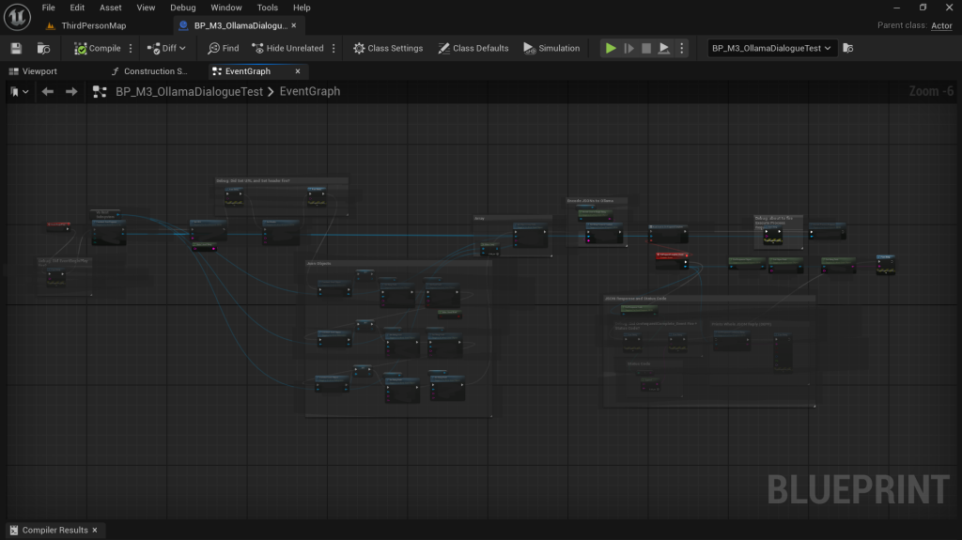Open the Tools menu
This screenshot has width=962, height=540.
click(268, 8)
